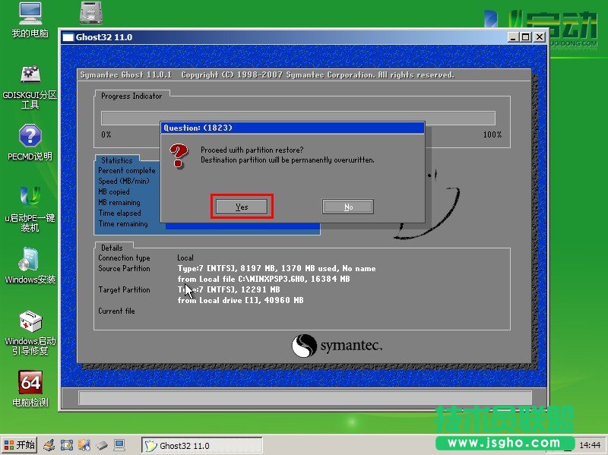
Task: Click the hard drive icon at desktop top
Action: click(92, 13)
